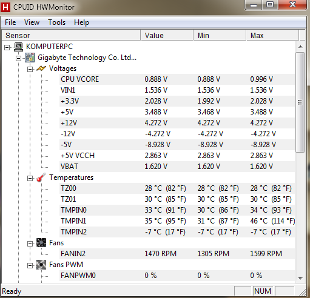310x298 pixels.
Task: Click the HWMonitor red H title icon
Action: (x=5, y=7)
